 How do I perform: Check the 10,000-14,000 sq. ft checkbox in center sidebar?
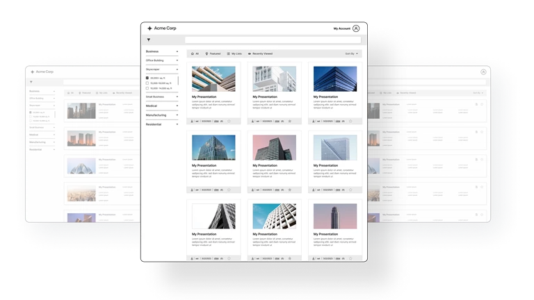click(147, 88)
